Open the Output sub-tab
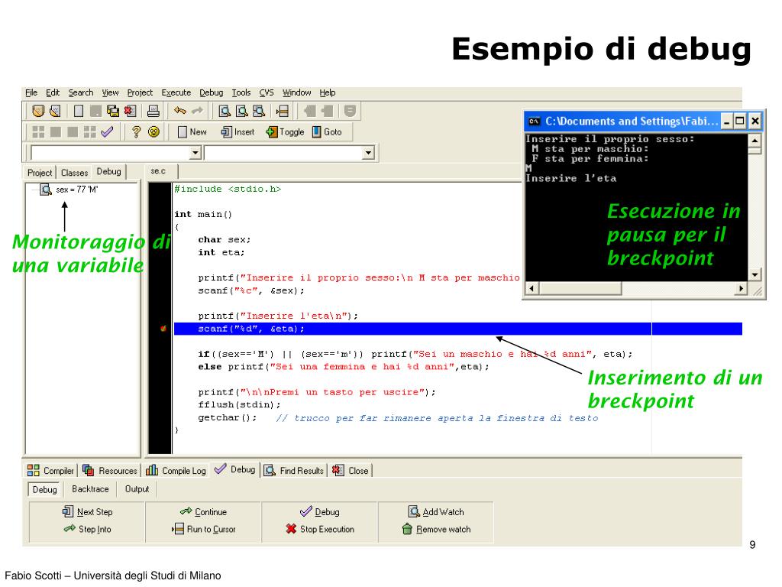The height and width of the screenshot is (587, 782). tap(137, 489)
